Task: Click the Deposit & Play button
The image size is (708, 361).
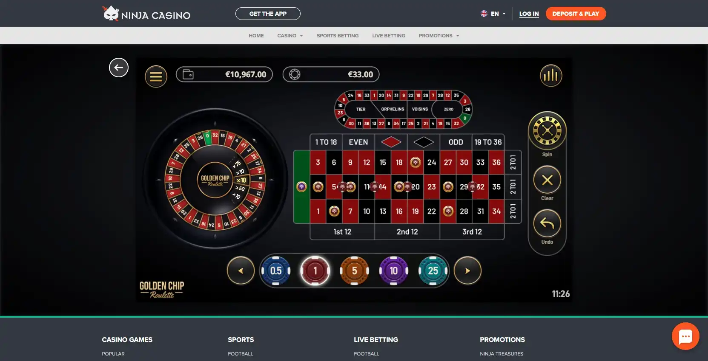Action: (x=576, y=14)
